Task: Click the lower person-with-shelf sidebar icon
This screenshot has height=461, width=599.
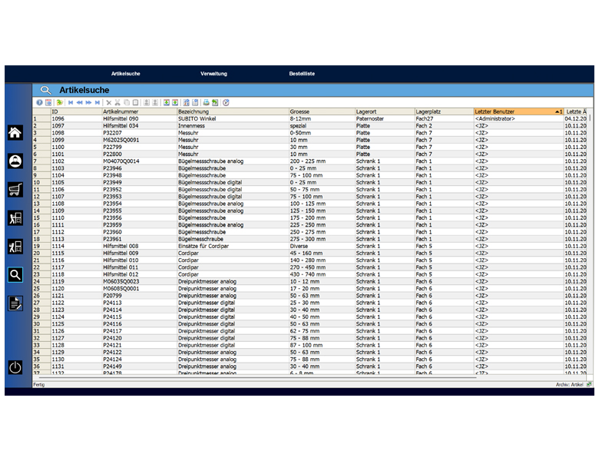Action: 15,247
